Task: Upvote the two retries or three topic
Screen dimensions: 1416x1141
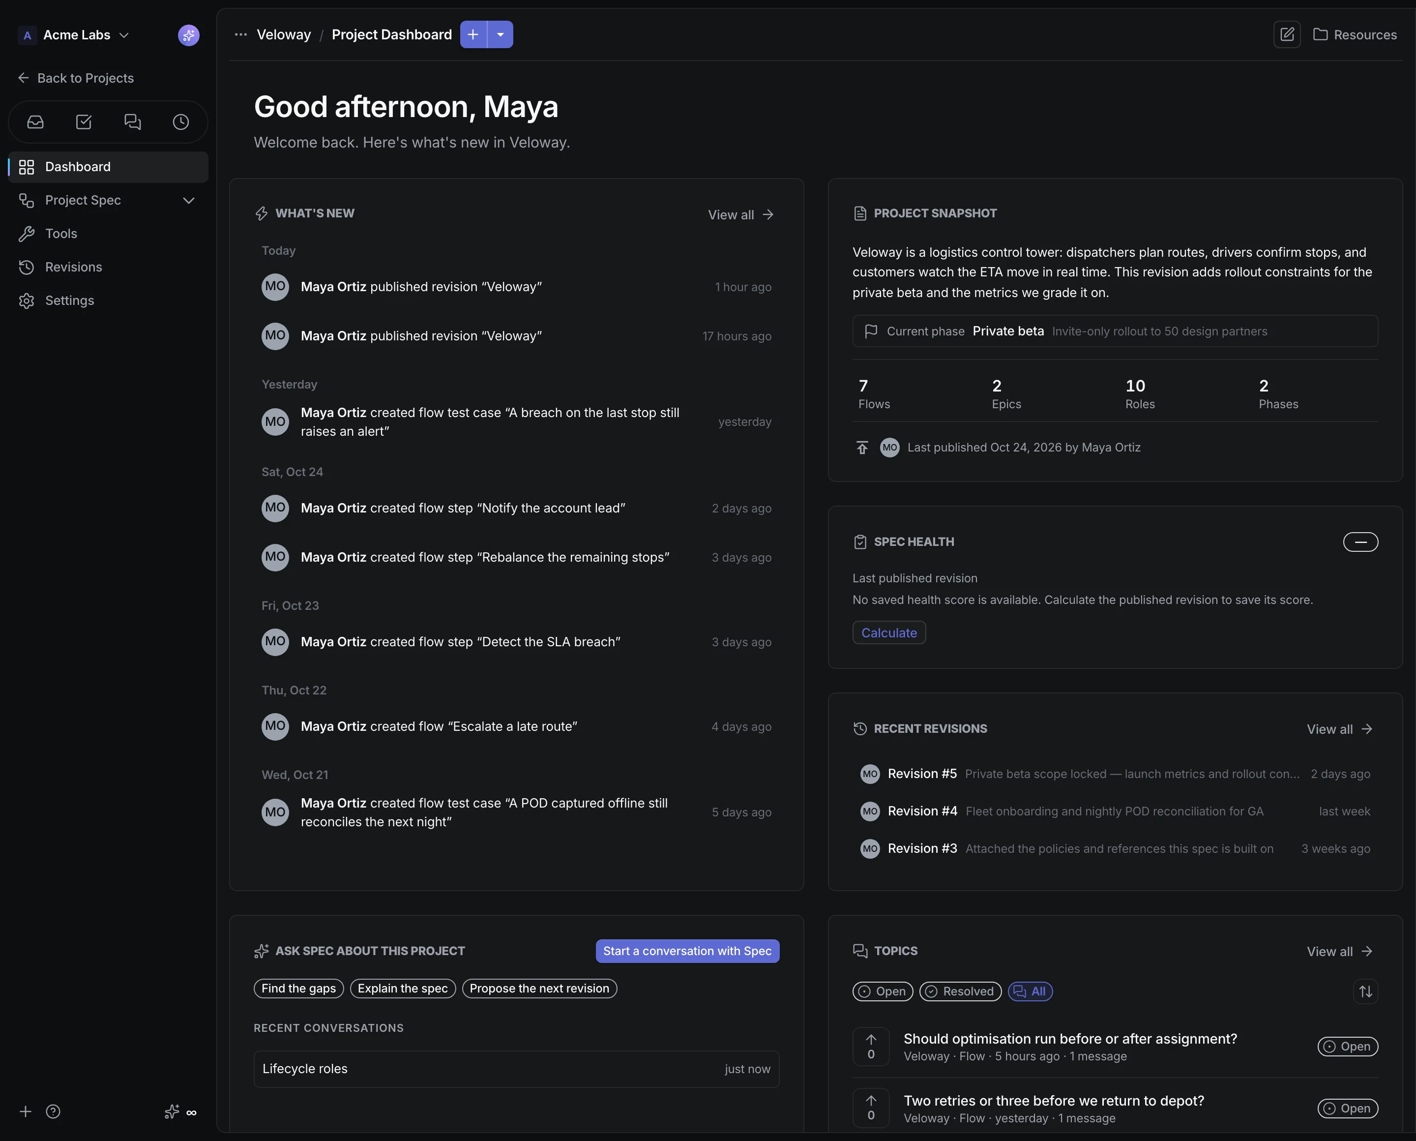Action: pos(871,1108)
